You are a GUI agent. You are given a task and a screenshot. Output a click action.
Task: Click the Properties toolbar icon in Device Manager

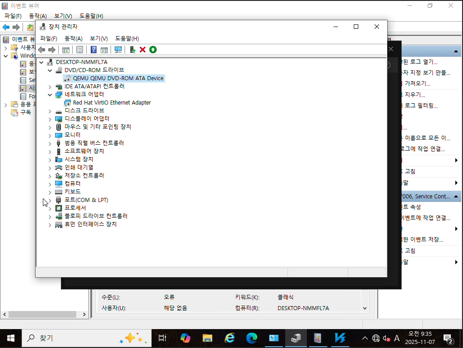[x=79, y=50]
